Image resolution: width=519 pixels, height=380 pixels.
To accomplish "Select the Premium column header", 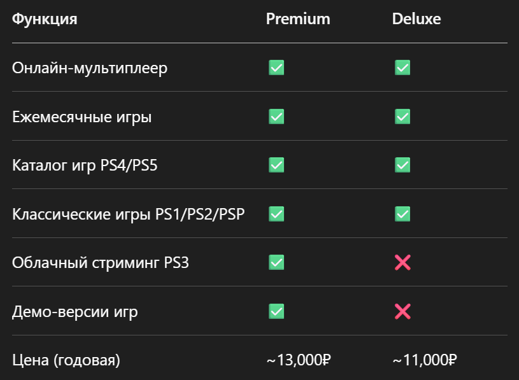I will 298,19.
